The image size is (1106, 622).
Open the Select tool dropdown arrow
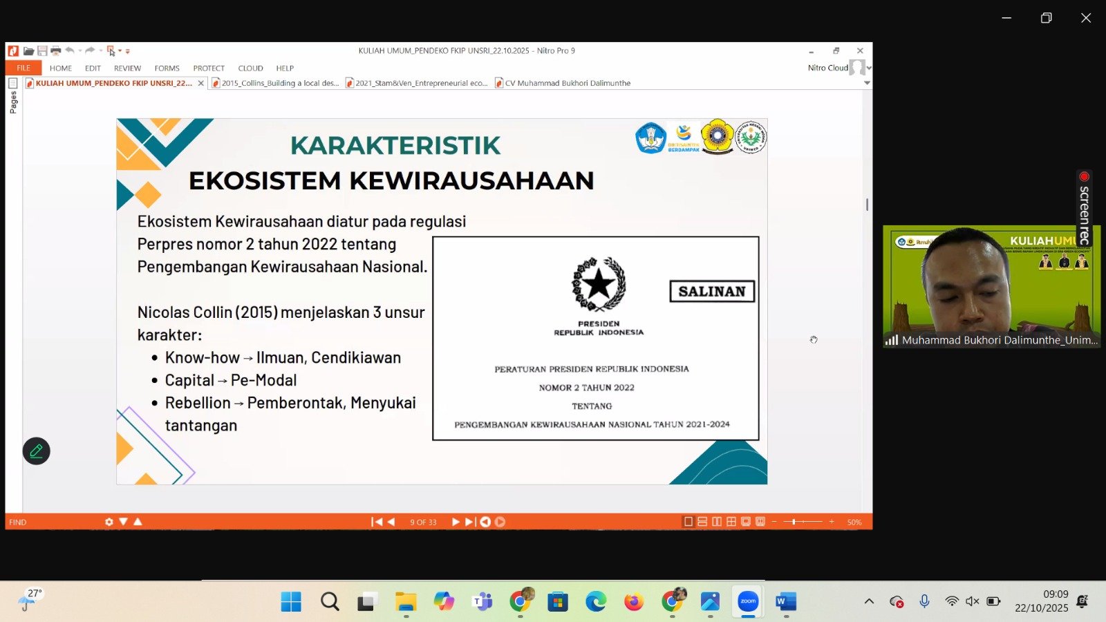click(120, 51)
